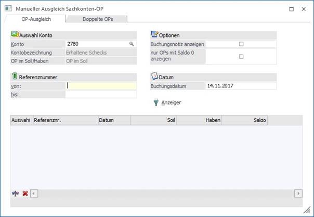
Task: Click the Datum calendar section icon
Action: tap(154, 76)
